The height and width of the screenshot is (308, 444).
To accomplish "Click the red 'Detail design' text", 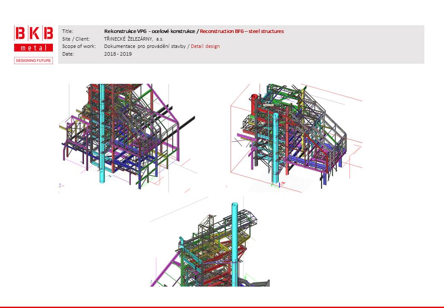I will pyautogui.click(x=205, y=46).
